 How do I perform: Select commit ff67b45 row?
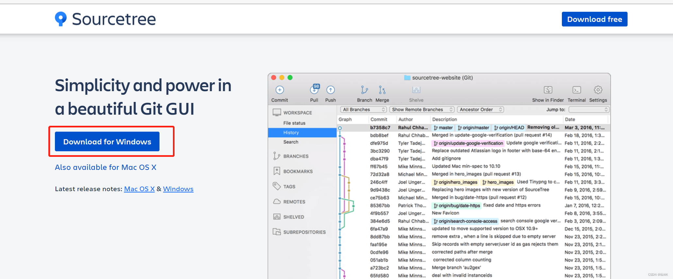click(473, 167)
